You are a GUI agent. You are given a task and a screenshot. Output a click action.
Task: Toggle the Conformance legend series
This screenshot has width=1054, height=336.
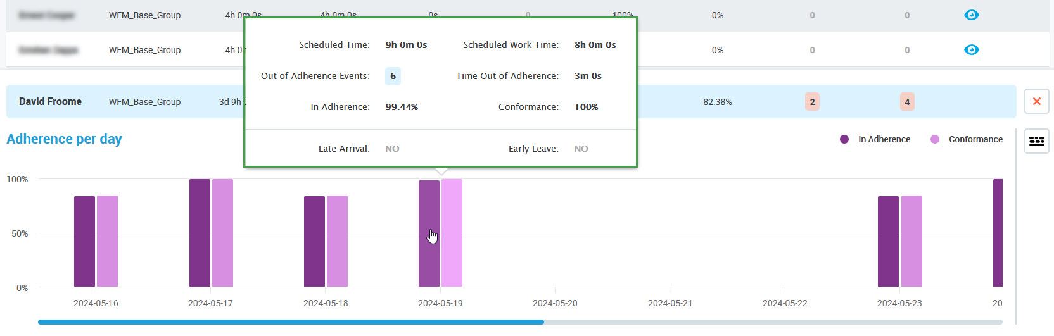966,139
